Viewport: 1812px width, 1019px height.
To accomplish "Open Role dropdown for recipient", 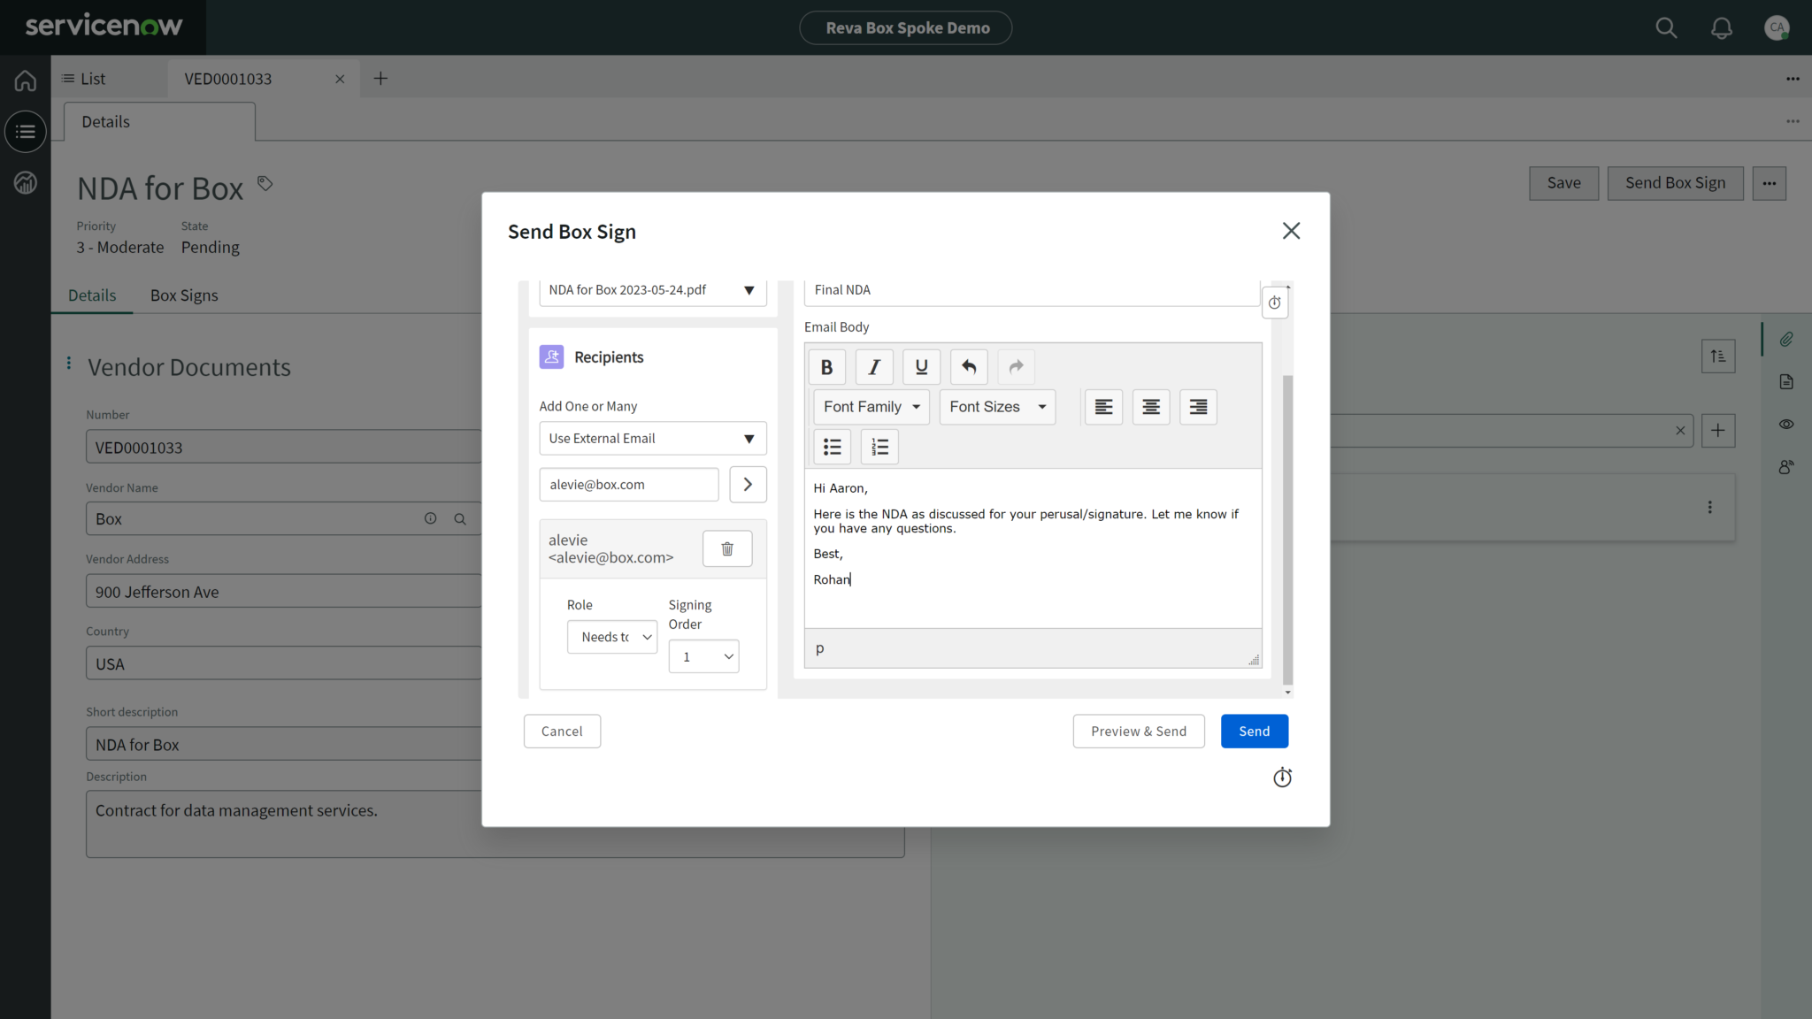I will tap(612, 637).
